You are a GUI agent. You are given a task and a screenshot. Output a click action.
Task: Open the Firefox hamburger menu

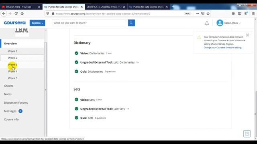[253, 14]
